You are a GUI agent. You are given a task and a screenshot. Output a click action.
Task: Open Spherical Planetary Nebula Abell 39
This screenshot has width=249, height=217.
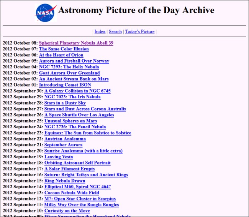click(76, 43)
